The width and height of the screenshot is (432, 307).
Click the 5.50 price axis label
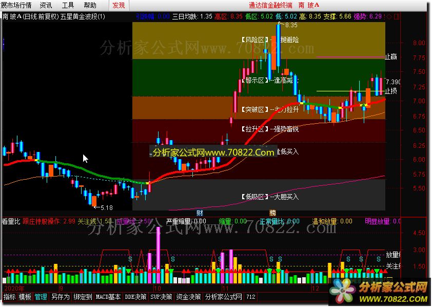pos(419,188)
